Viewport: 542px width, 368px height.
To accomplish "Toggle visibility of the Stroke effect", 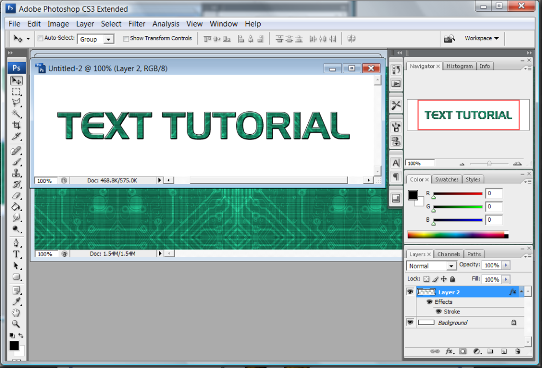I will (439, 312).
